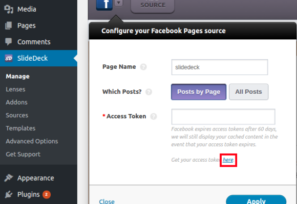Click the Apply button
Screen dimensions: 297x204
coord(256,199)
